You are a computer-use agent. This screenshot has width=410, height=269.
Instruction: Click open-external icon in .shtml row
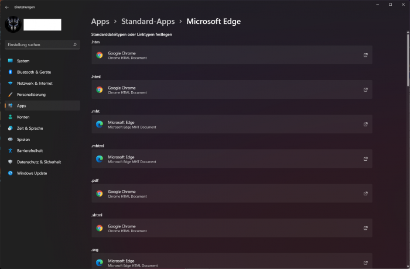365,228
